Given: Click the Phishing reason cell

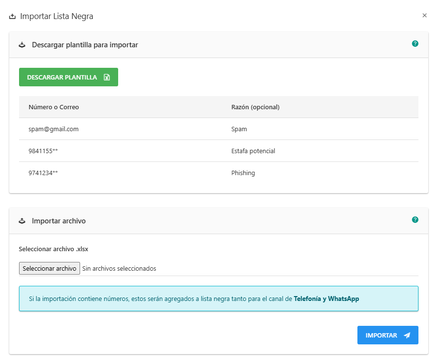Looking at the screenshot, I should (x=243, y=173).
